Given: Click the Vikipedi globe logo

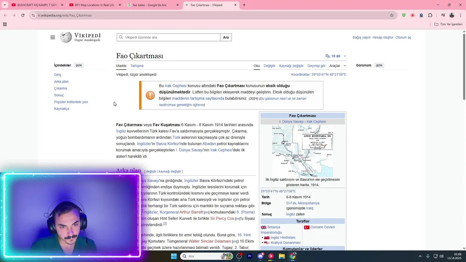Looking at the screenshot, I should tap(66, 37).
